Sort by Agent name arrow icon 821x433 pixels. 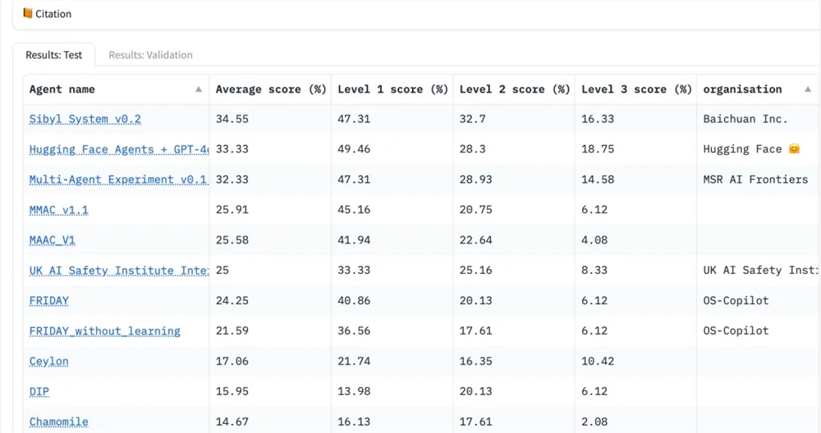[199, 89]
